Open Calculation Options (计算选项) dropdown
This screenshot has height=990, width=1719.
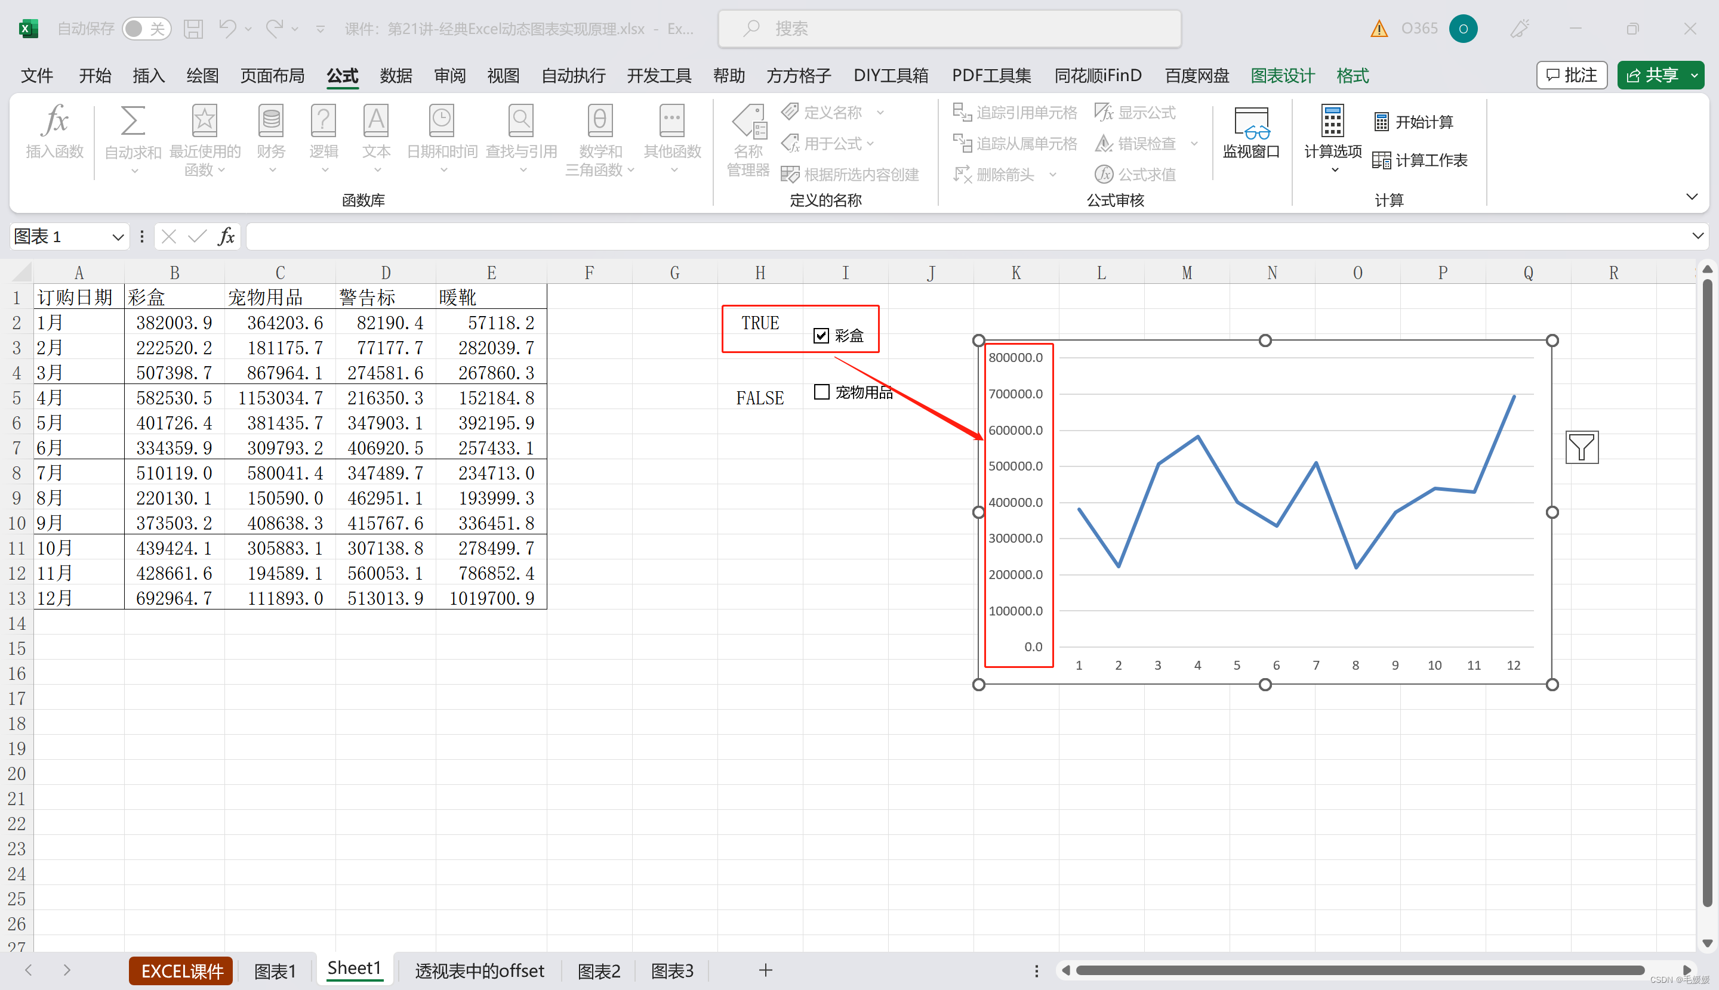click(1332, 140)
